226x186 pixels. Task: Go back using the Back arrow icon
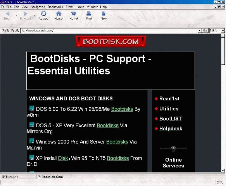(x=7, y=14)
